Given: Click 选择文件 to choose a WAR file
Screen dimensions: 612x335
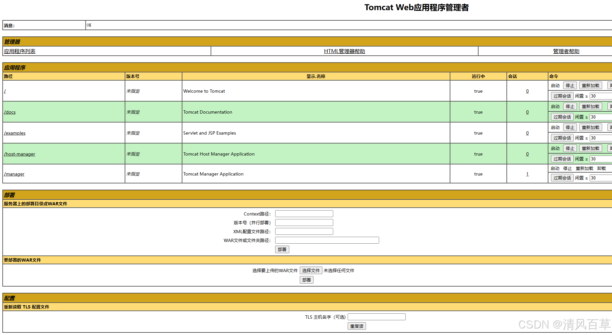Looking at the screenshot, I should 311,270.
